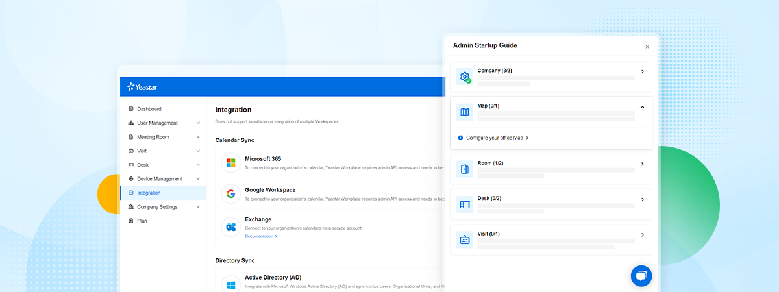The height and width of the screenshot is (292, 779).
Task: Click the Admin Startup Guide title
Action: [485, 45]
